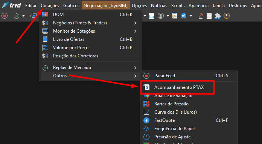Click the Posição das Corretoras icon
Viewport: 262px width, 144px height.
45,56
